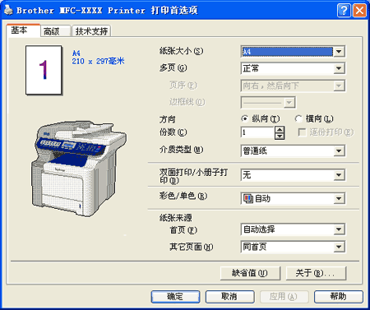The height and width of the screenshot is (310, 370).
Task: Open the 首页 paper source dropdown
Action: click(293, 229)
